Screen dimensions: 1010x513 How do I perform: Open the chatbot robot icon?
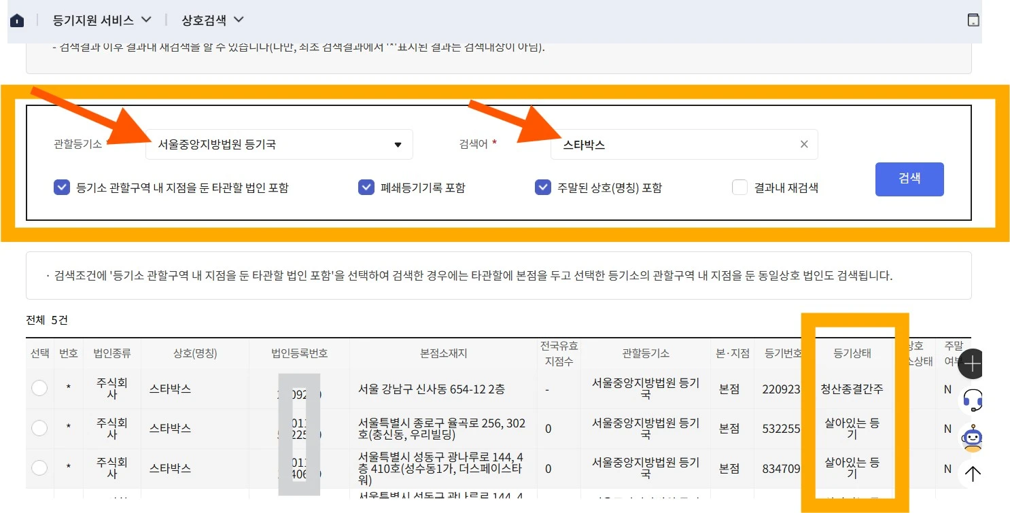click(973, 438)
